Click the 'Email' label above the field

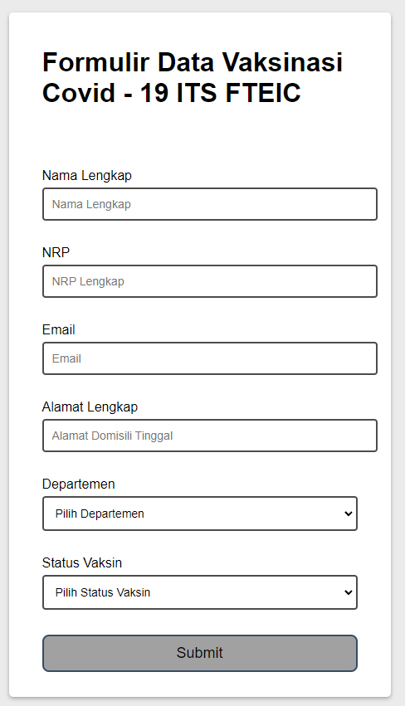point(59,329)
